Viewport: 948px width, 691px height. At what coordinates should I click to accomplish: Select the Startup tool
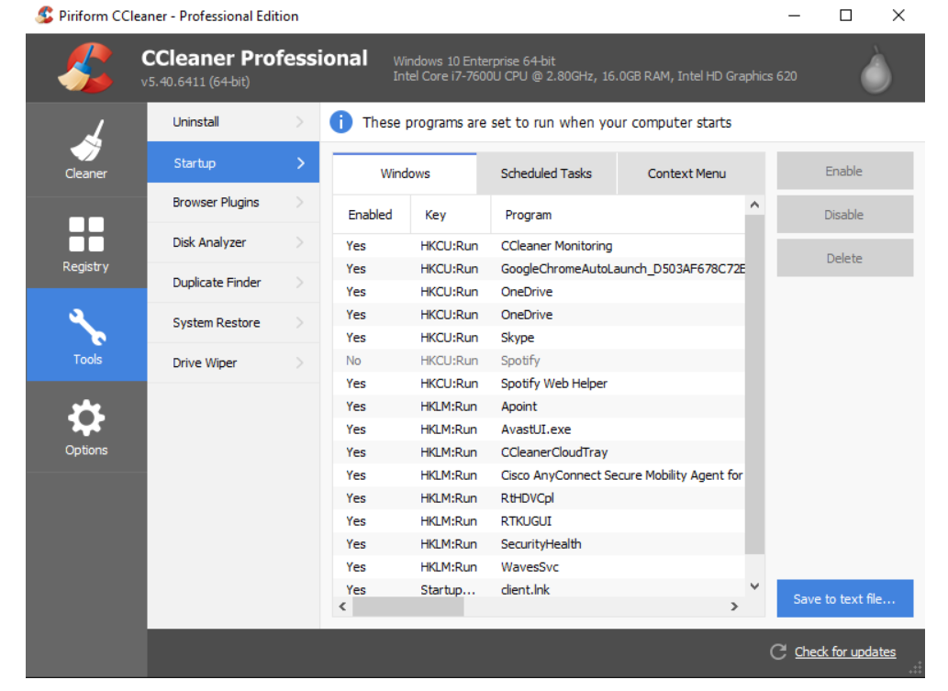point(233,162)
